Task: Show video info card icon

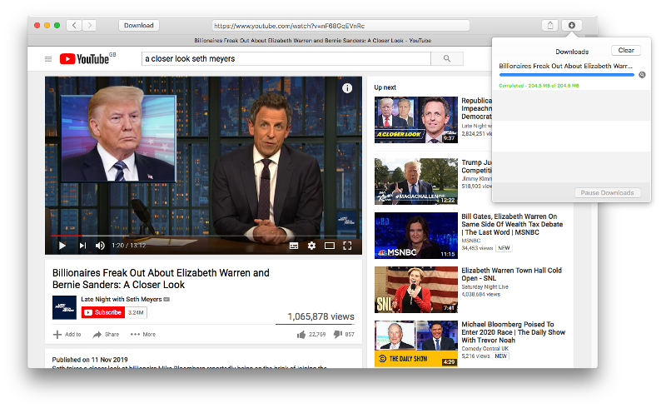Action: pyautogui.click(x=347, y=88)
